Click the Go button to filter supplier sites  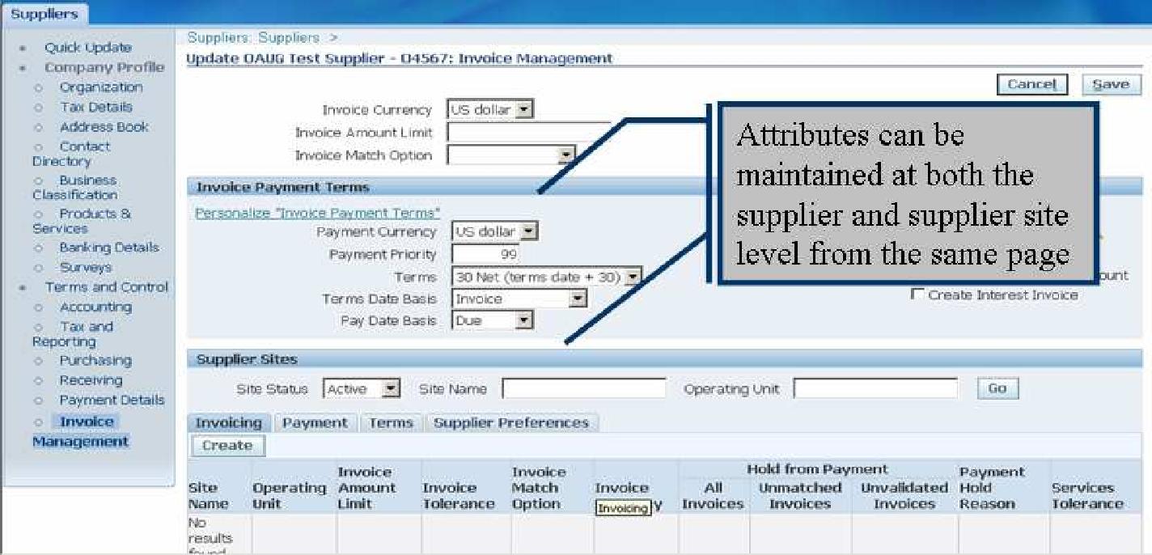(998, 388)
